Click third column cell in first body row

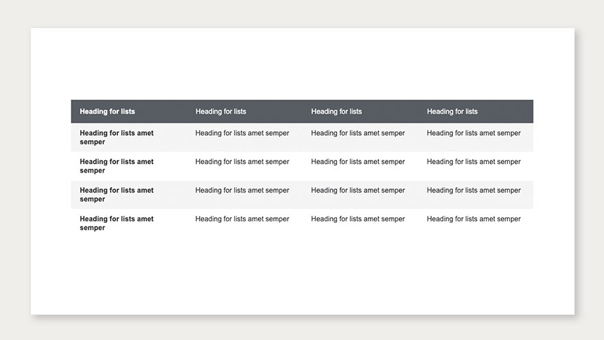pos(358,134)
